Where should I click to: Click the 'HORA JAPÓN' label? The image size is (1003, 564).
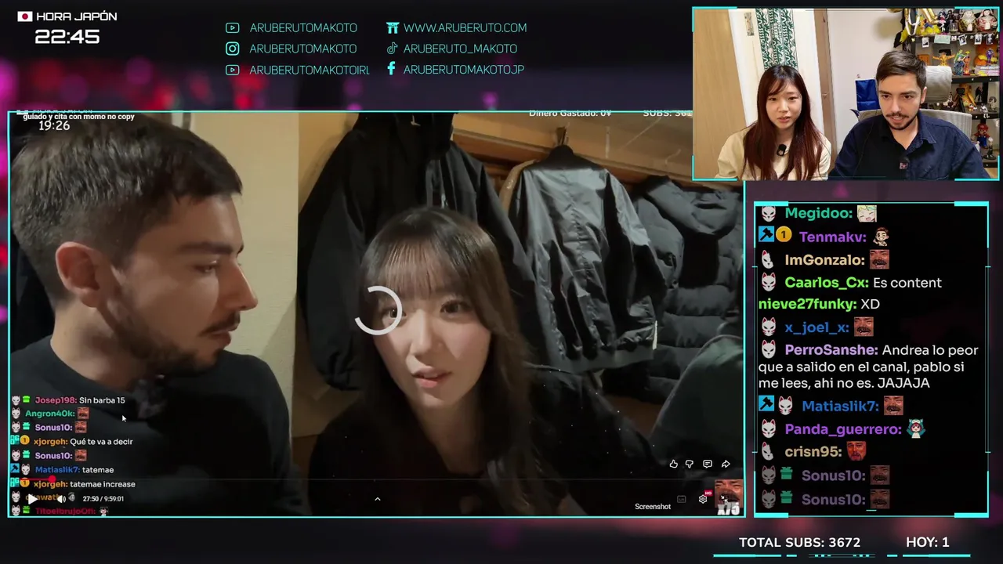click(77, 16)
